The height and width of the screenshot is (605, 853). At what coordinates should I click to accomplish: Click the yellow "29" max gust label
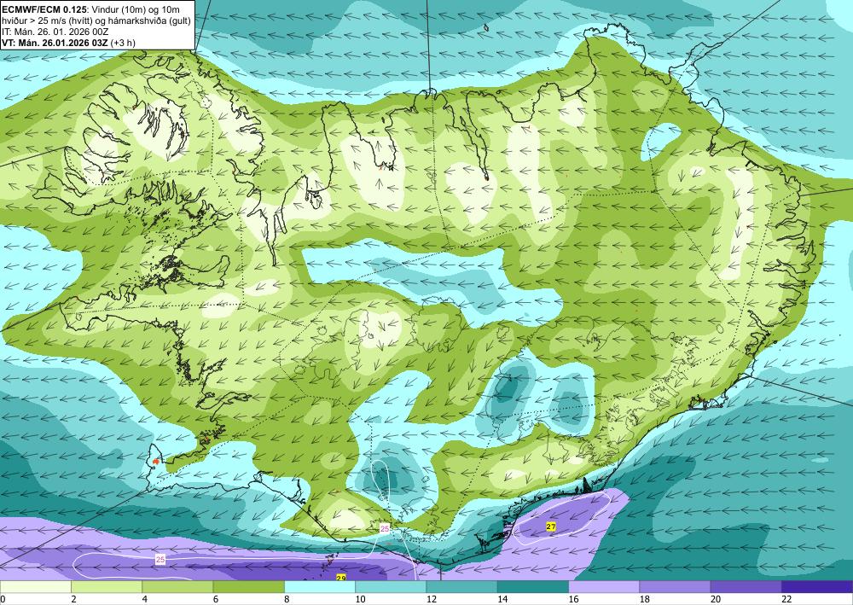[x=341, y=578]
